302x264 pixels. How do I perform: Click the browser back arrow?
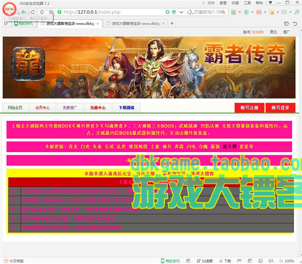pyautogui.click(x=24, y=12)
